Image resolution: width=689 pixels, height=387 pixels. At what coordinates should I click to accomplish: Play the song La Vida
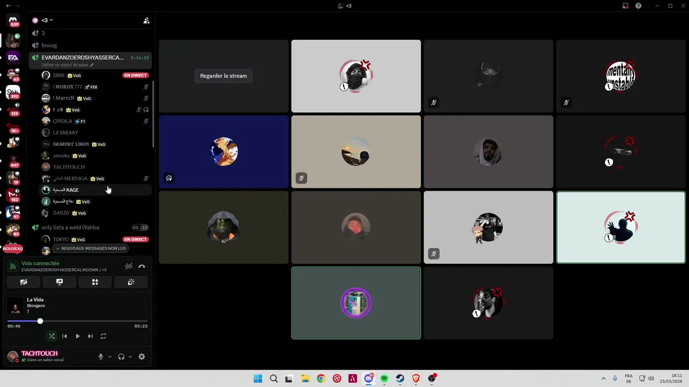pos(78,336)
